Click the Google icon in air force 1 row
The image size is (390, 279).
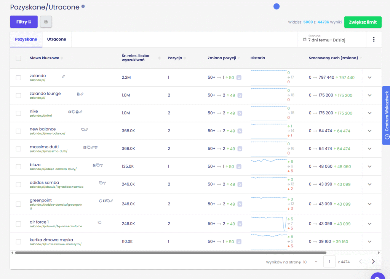pyautogui.click(x=240, y=224)
